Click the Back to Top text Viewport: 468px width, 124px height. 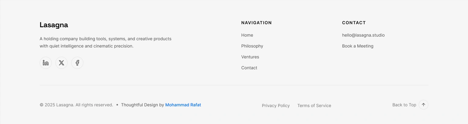(404, 105)
